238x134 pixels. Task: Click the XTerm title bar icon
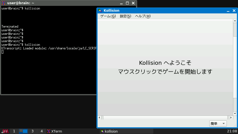tap(4, 3)
